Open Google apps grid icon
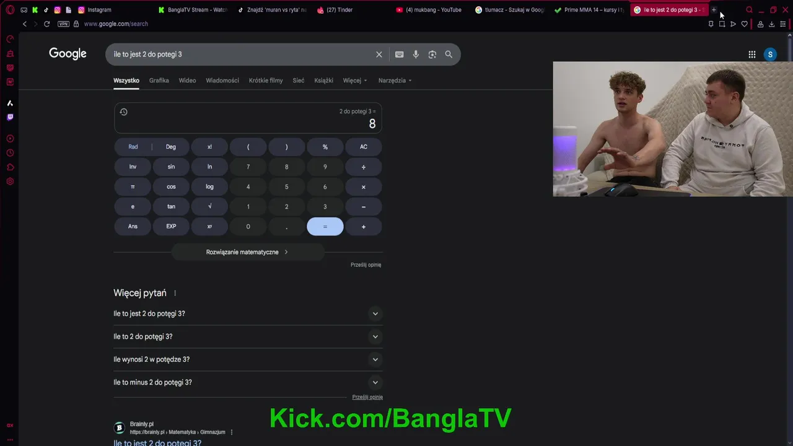This screenshot has width=793, height=446. [x=752, y=55]
